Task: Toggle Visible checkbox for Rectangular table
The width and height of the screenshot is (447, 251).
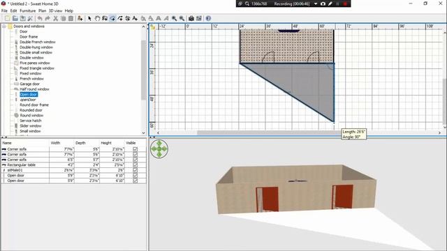Action: 135,165
